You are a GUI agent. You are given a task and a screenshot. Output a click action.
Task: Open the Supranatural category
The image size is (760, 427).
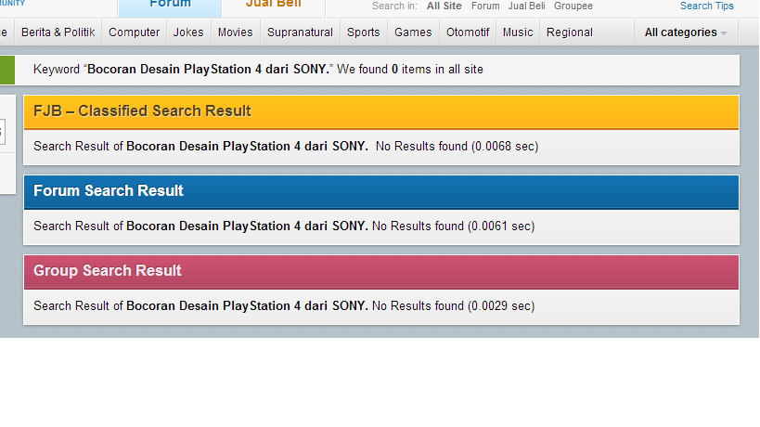coord(300,32)
